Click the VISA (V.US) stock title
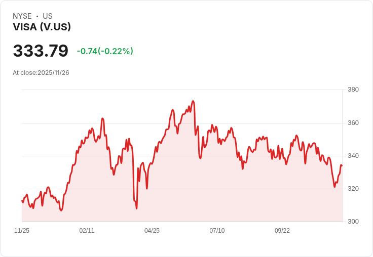 pos(42,27)
